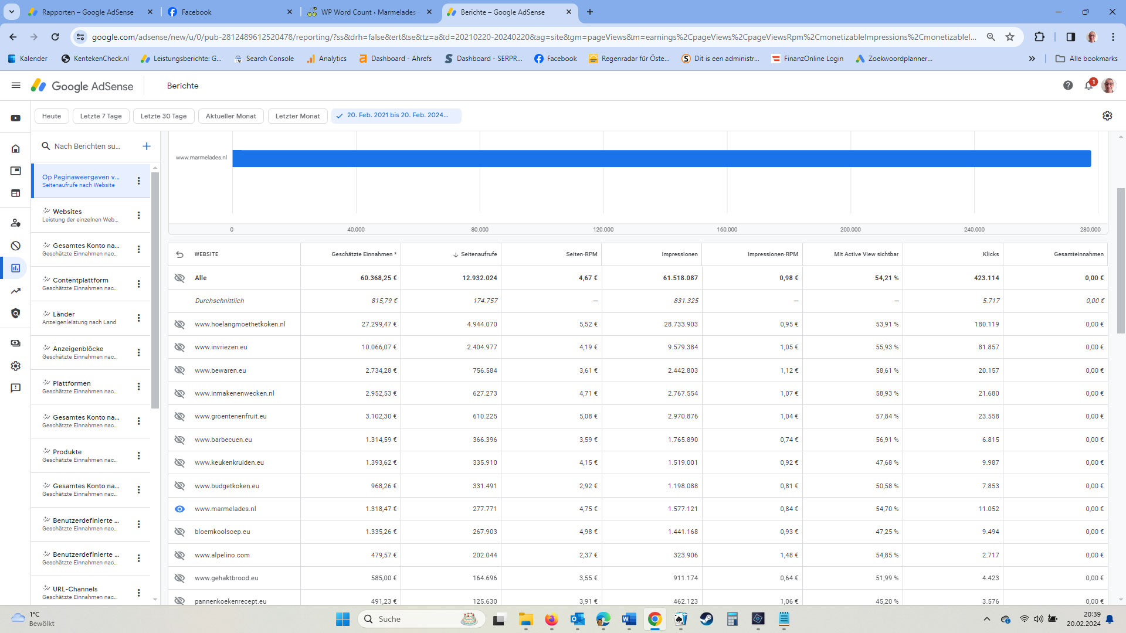1126x633 pixels.
Task: Reset table with the undo arrow icon
Action: 180,254
